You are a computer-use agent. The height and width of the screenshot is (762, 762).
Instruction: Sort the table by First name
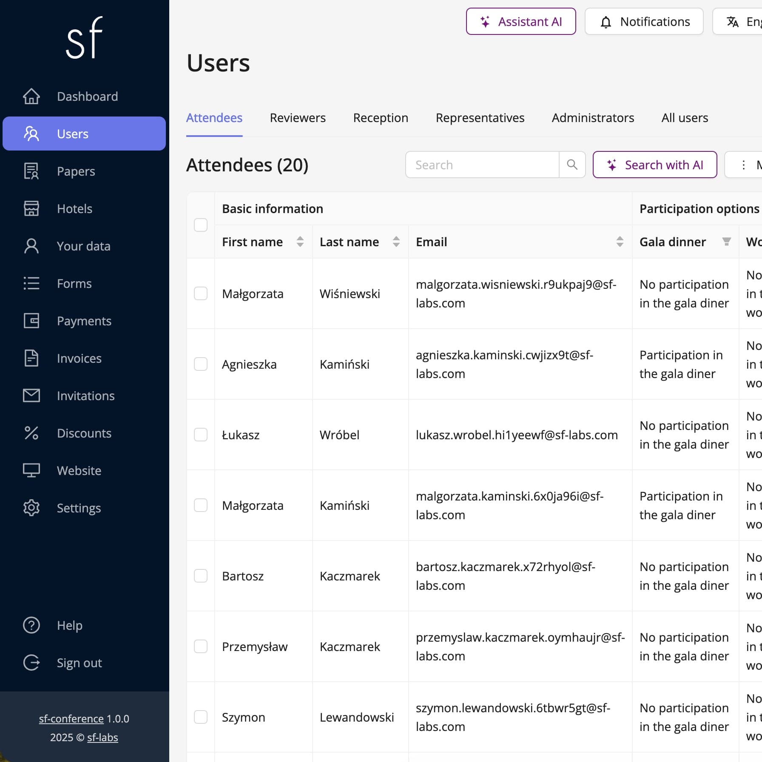coord(300,242)
